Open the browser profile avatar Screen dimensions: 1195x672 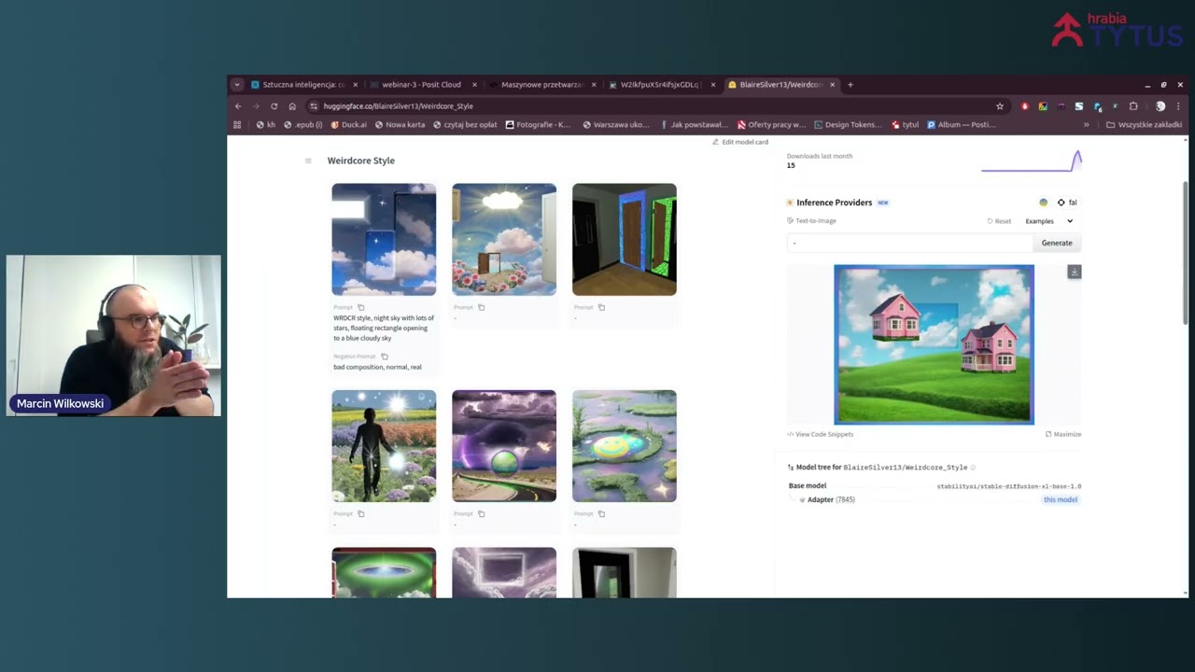[1160, 106]
